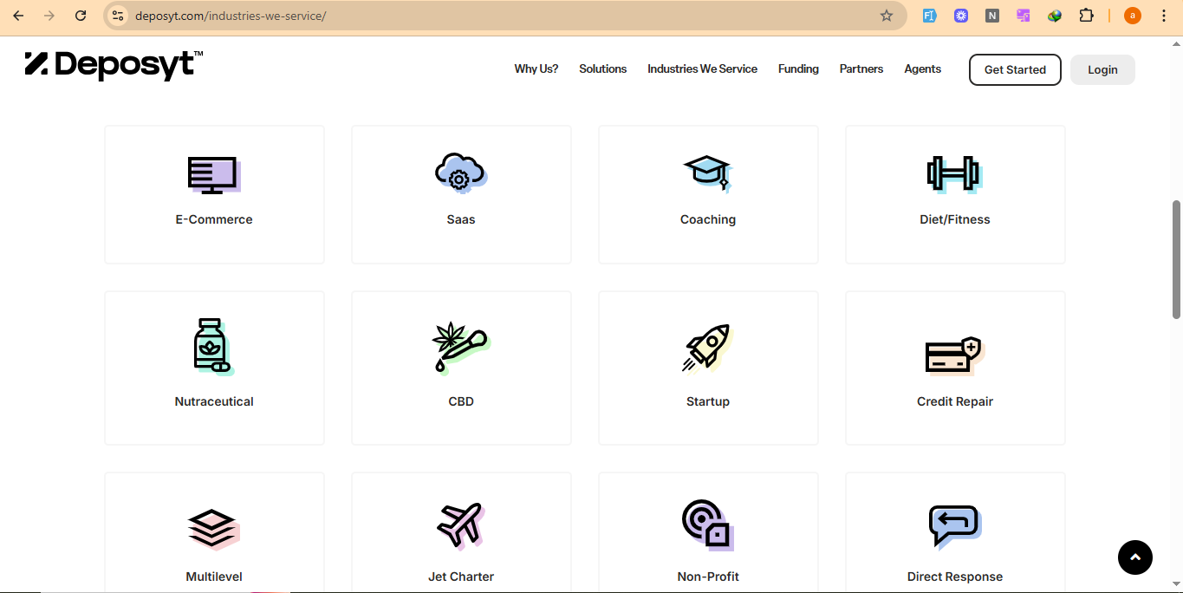Click the E-Commerce monitor icon
The width and height of the screenshot is (1183, 593).
213,174
